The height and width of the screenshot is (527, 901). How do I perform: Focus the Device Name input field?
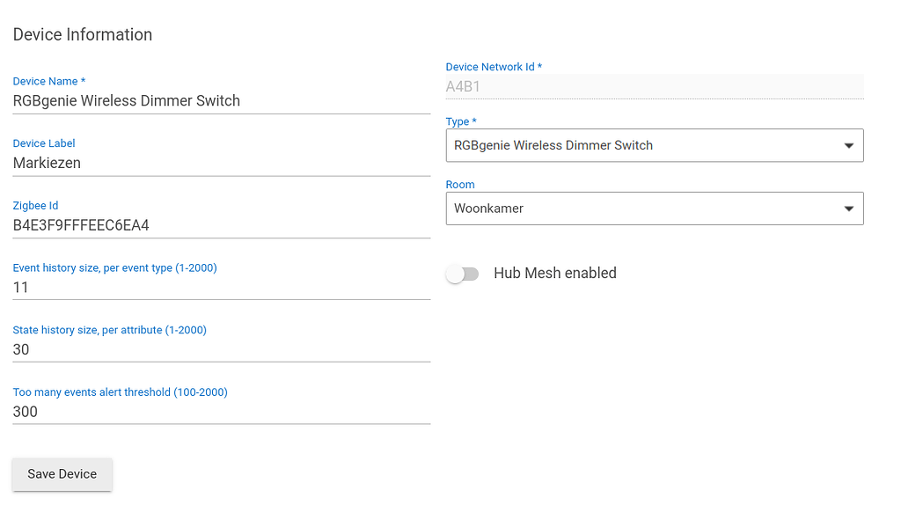point(221,101)
